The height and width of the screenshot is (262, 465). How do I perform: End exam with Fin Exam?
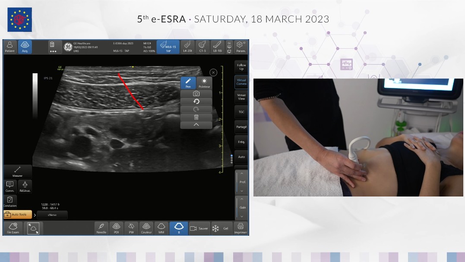click(x=13, y=228)
